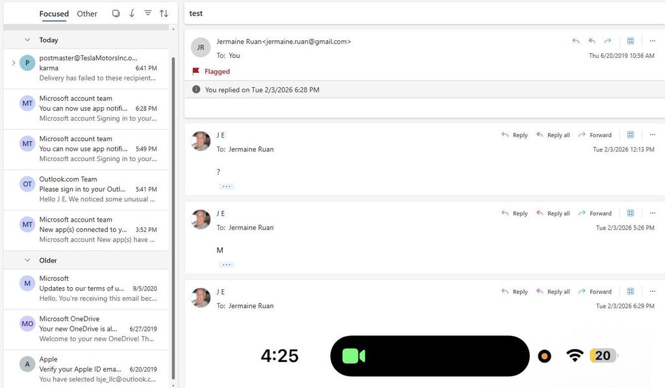The image size is (665, 388).
Task: Click forward arrow icon on Jermaine Ruan's message
Action: pyautogui.click(x=608, y=41)
